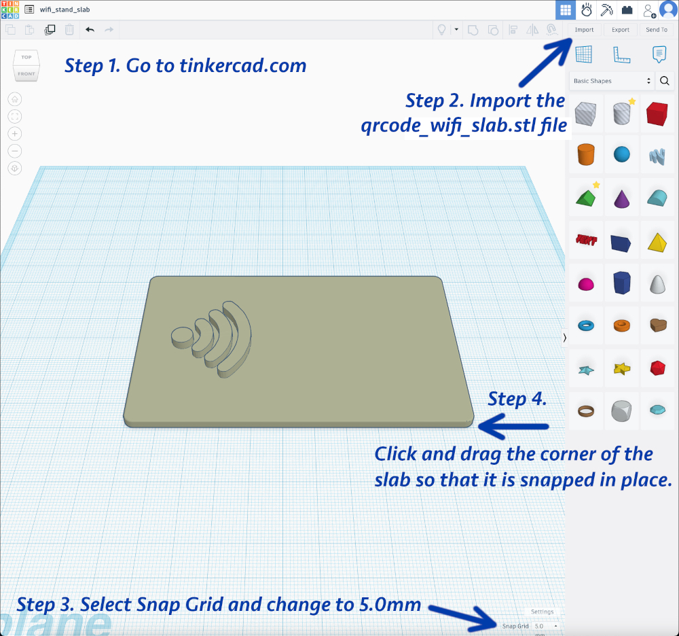Switch to 3D design grid view
The image size is (679, 636).
point(566,10)
